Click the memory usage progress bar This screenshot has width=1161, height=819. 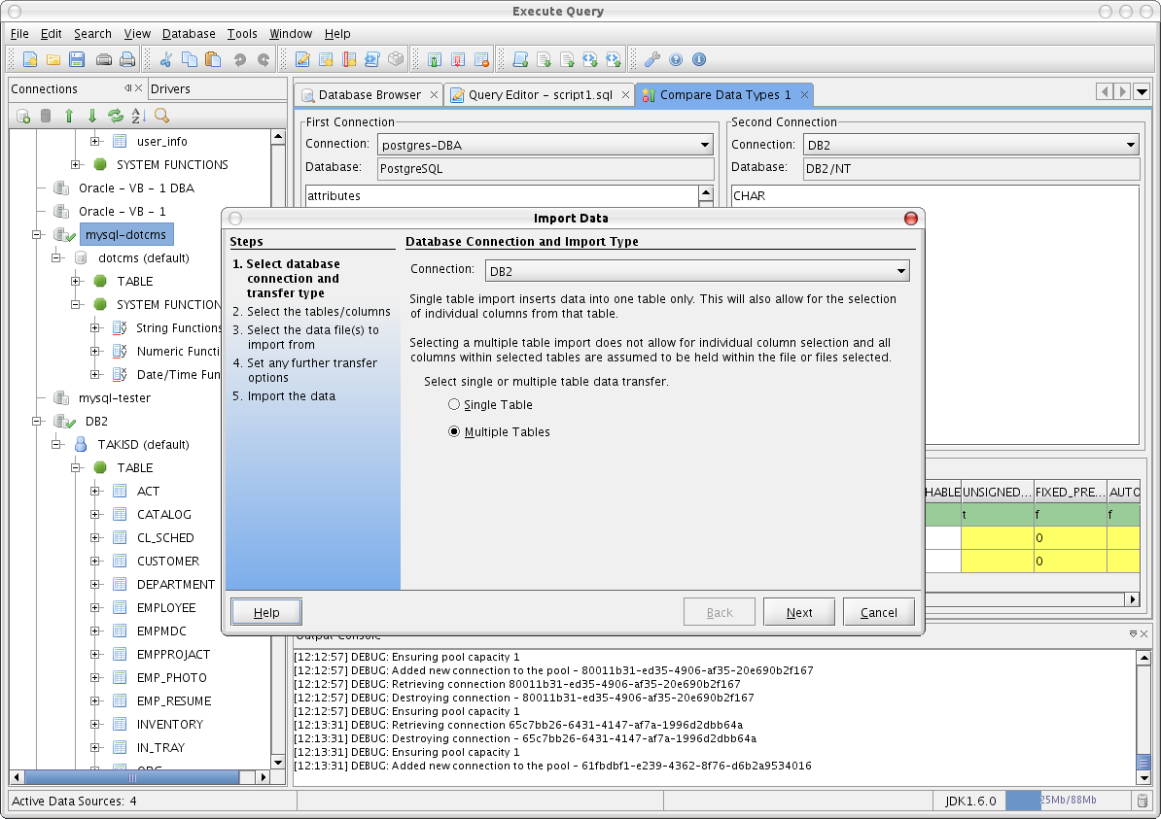1068,801
